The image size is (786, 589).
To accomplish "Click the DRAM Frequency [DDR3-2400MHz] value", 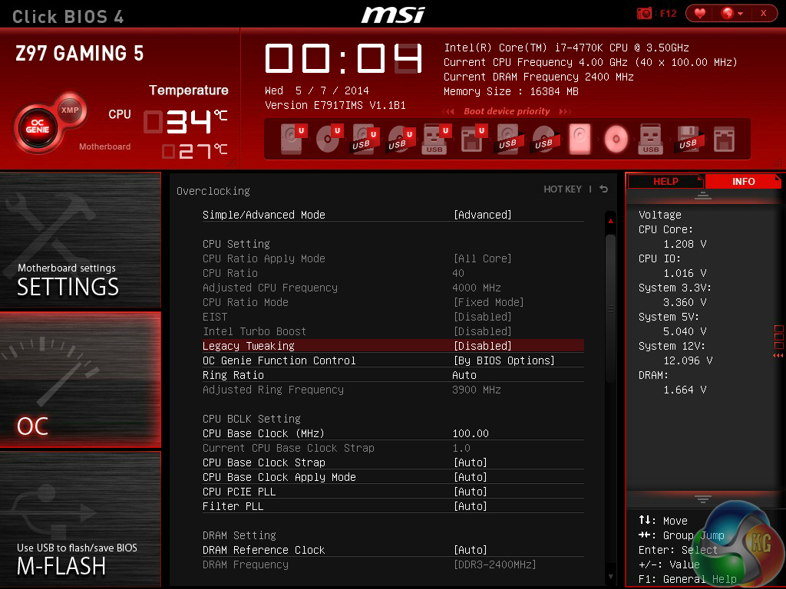I will coord(495,564).
